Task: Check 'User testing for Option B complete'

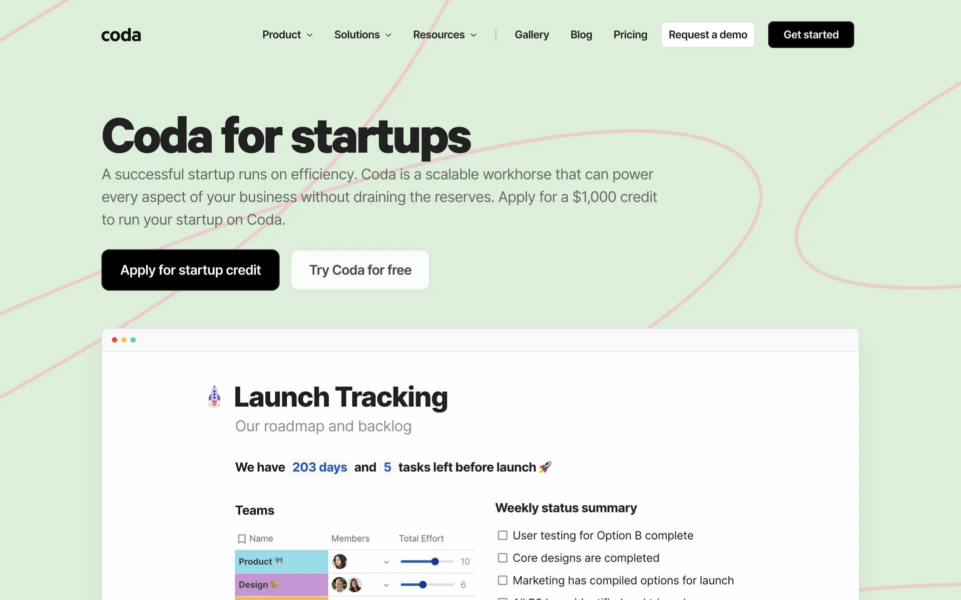Action: (503, 535)
